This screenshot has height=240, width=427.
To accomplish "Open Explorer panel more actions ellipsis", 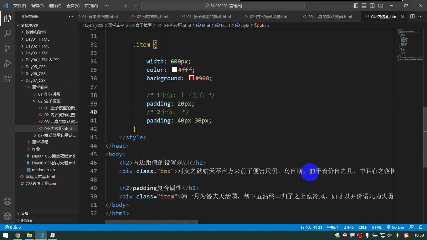I will [71, 17].
